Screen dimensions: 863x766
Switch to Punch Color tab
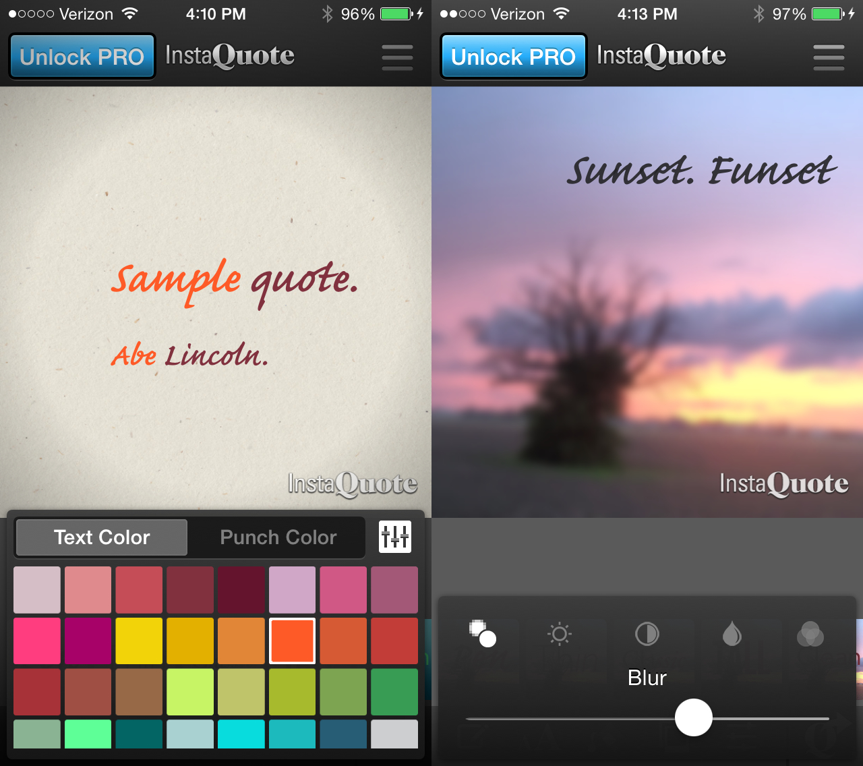[x=278, y=537]
